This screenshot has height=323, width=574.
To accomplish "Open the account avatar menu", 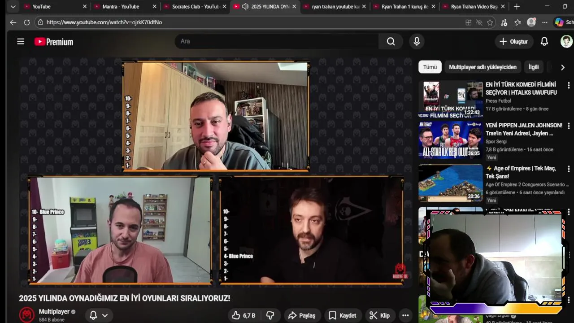I will coord(566,41).
